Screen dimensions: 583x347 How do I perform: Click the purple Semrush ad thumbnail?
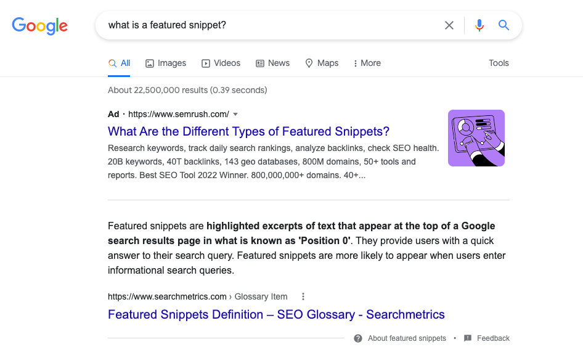(x=476, y=138)
